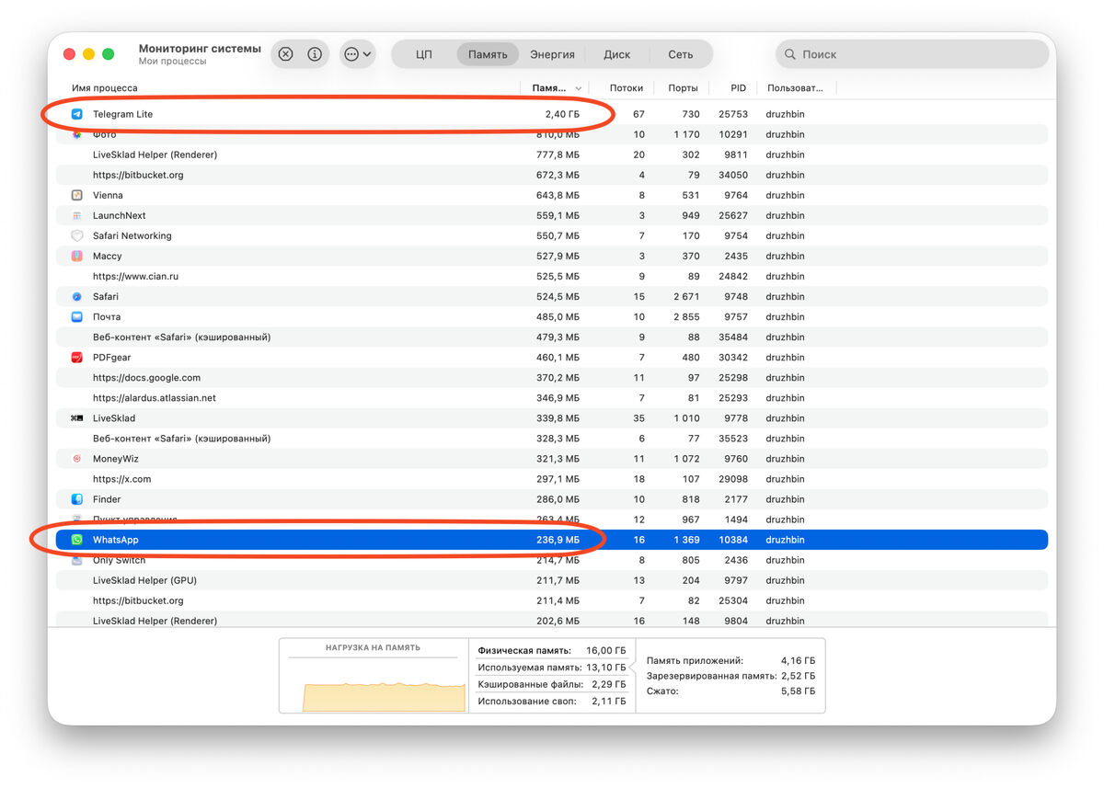
Task: Select the Vienna process name
Action: (x=108, y=195)
